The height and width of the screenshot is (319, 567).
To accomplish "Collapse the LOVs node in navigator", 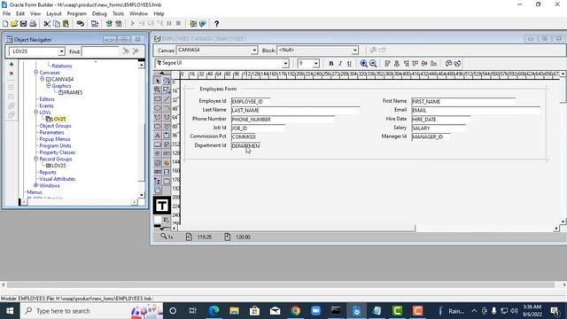I will 35,113.
